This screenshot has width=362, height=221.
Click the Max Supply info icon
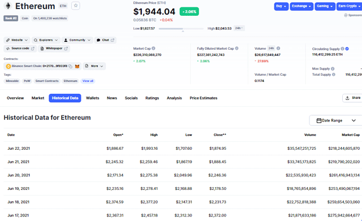click(x=333, y=69)
